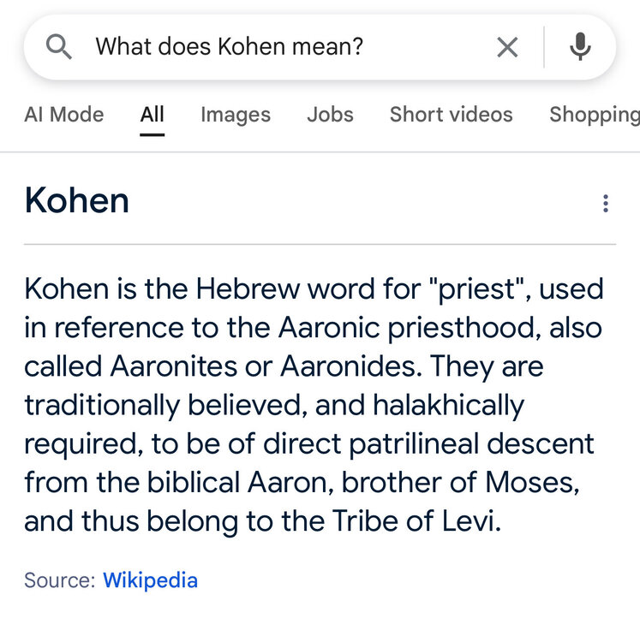Start voice search with the microphone
Viewport: 640px width, 642px height.
coord(580,47)
